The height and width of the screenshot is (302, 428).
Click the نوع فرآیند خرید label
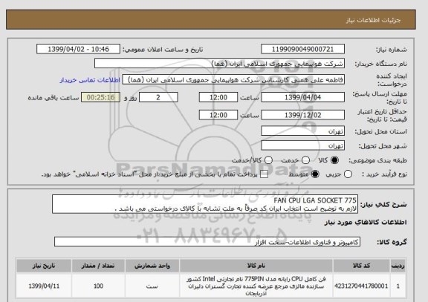coord(384,174)
